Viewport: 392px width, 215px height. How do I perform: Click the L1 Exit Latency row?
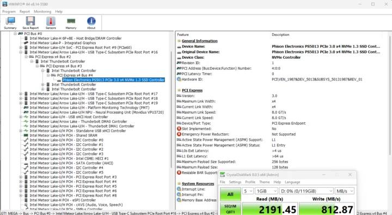(279, 156)
